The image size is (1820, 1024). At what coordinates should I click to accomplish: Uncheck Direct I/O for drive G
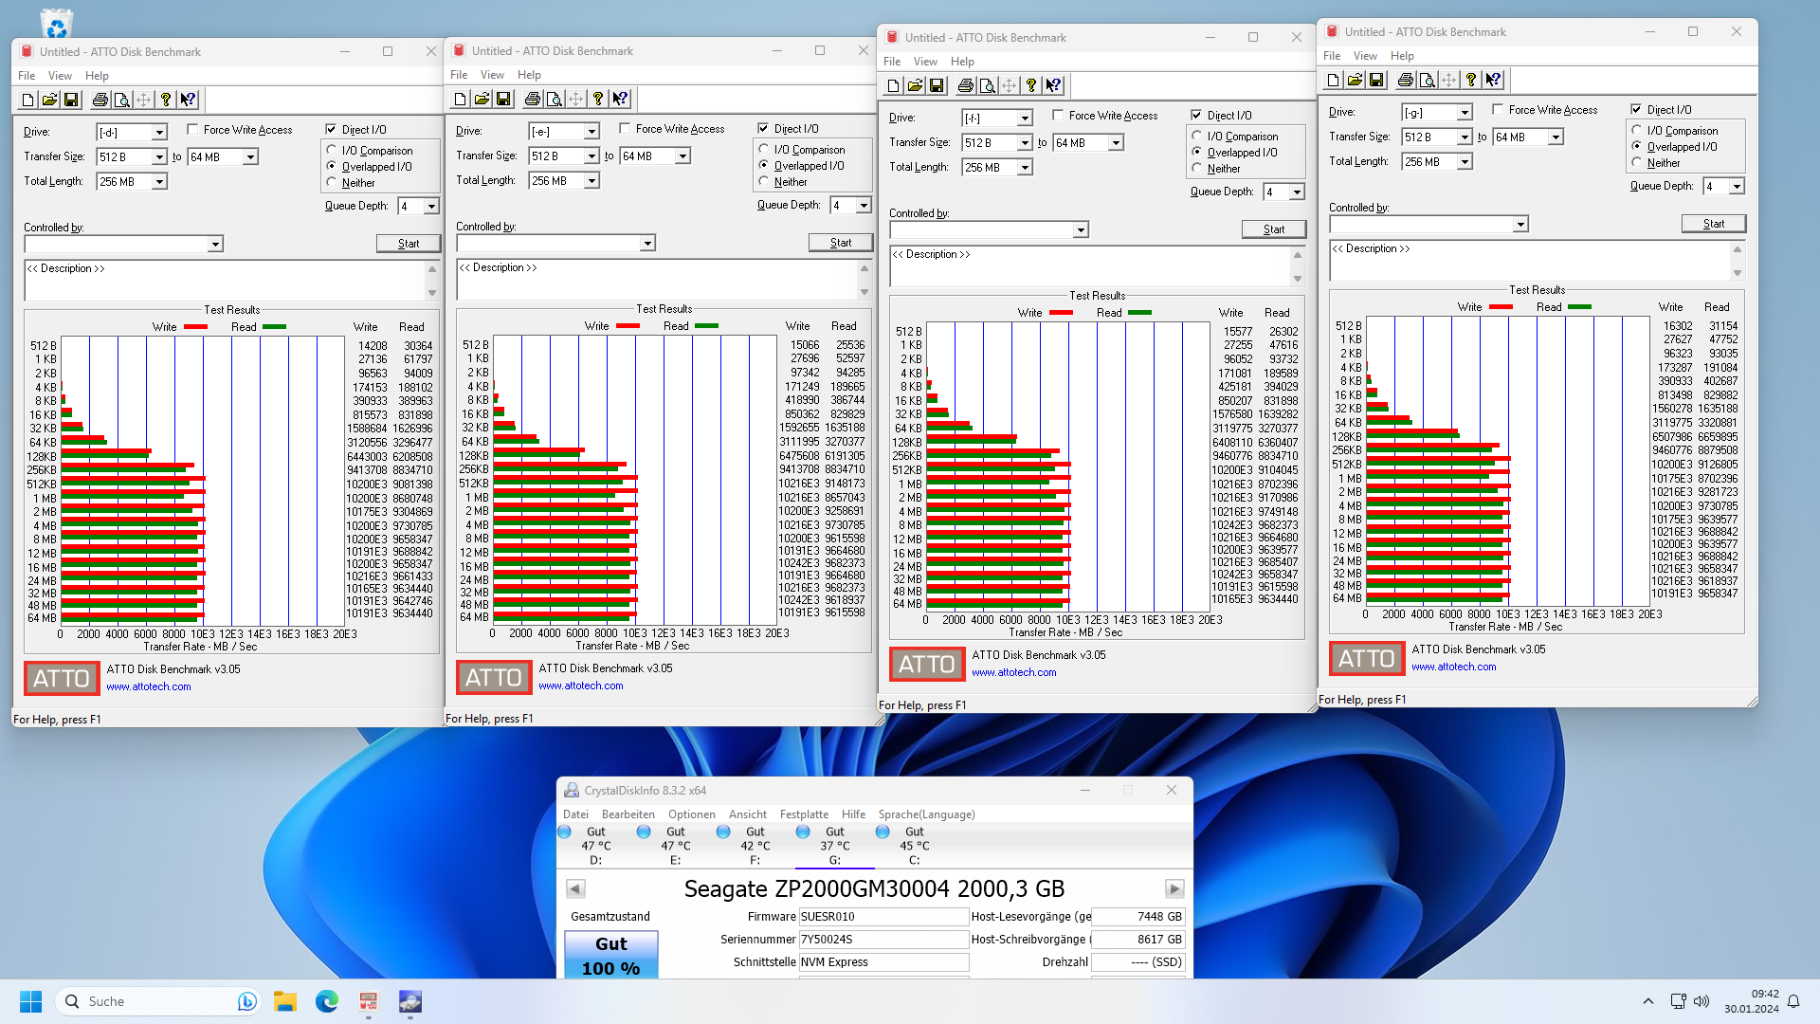1638,109
